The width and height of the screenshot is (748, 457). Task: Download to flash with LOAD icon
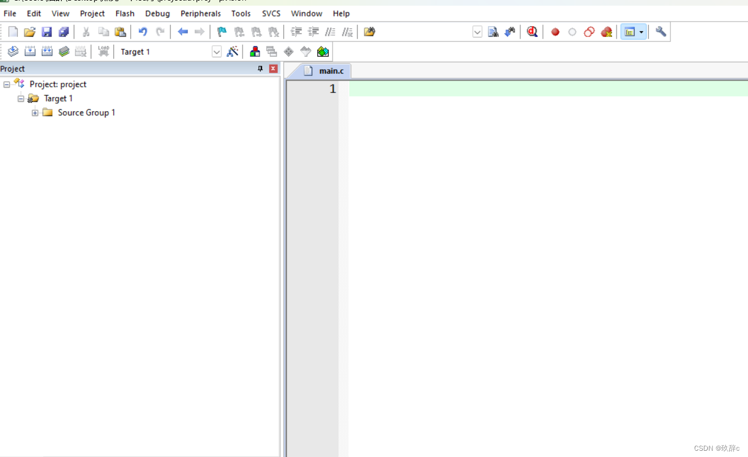click(x=103, y=52)
